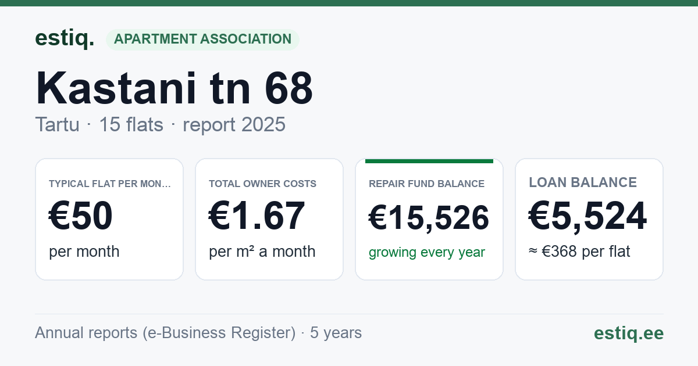Select the APARTMENT ASSOCIATION badge
This screenshot has width=698, height=366.
[x=202, y=40]
